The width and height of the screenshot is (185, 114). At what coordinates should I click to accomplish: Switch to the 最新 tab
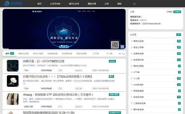[x=10, y=53]
